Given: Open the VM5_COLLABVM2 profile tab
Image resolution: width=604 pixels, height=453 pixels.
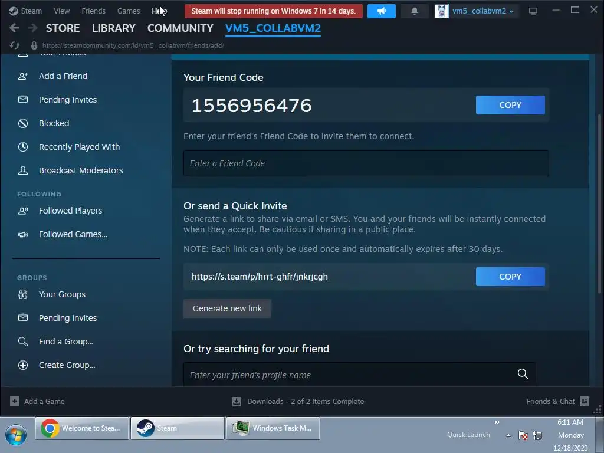Looking at the screenshot, I should [x=273, y=28].
